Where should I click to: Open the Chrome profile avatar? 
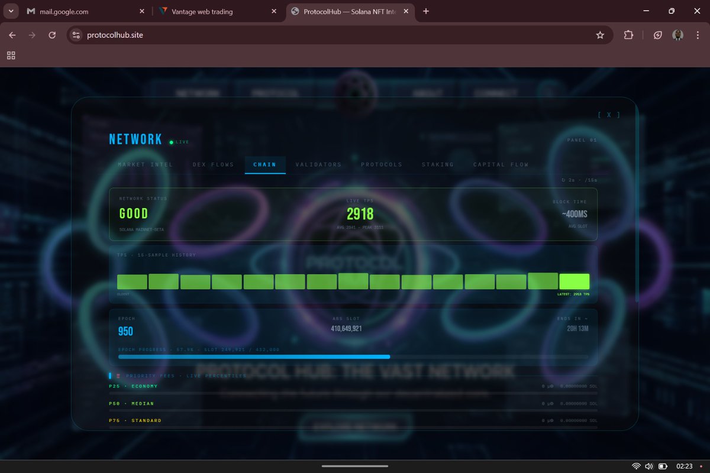(x=678, y=35)
